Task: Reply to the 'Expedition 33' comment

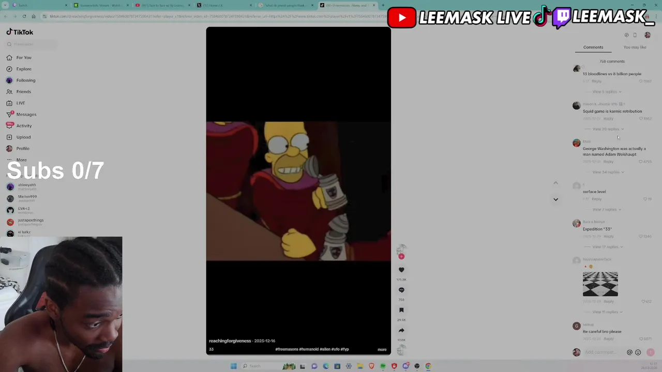Action: [x=609, y=236]
